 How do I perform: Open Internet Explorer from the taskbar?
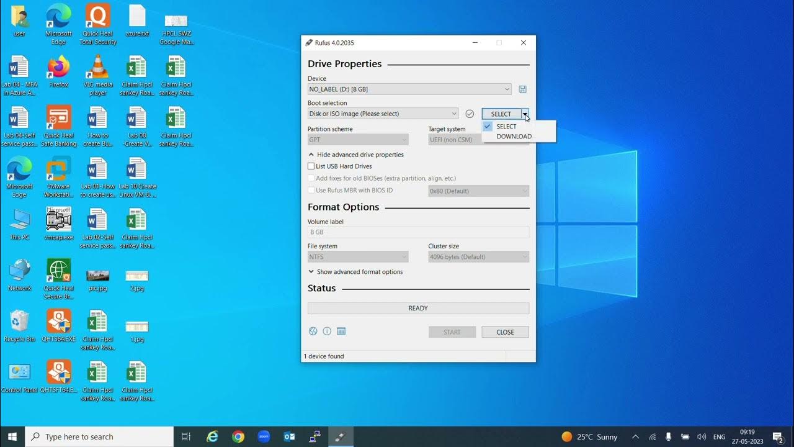213,437
